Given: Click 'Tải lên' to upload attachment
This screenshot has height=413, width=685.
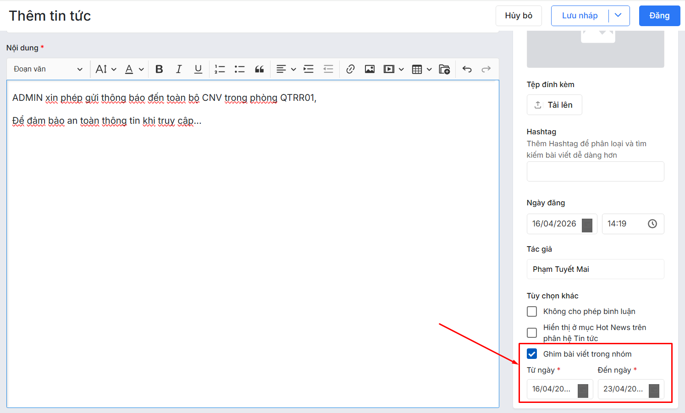Looking at the screenshot, I should tap(554, 105).
